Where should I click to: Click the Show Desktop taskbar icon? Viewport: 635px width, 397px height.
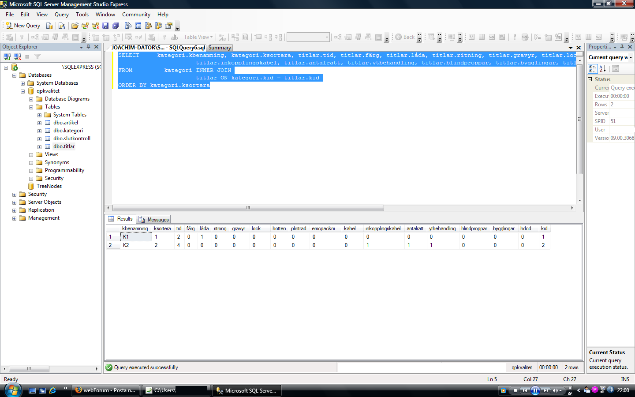tap(32, 390)
